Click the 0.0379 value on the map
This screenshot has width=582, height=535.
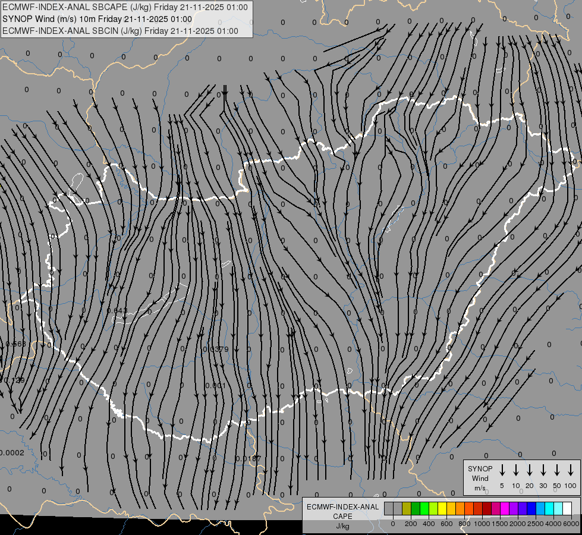click(216, 349)
